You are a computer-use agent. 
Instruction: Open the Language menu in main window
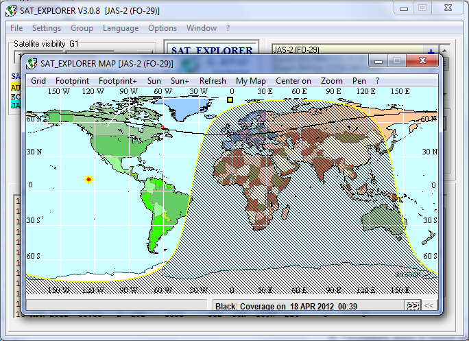(x=121, y=28)
